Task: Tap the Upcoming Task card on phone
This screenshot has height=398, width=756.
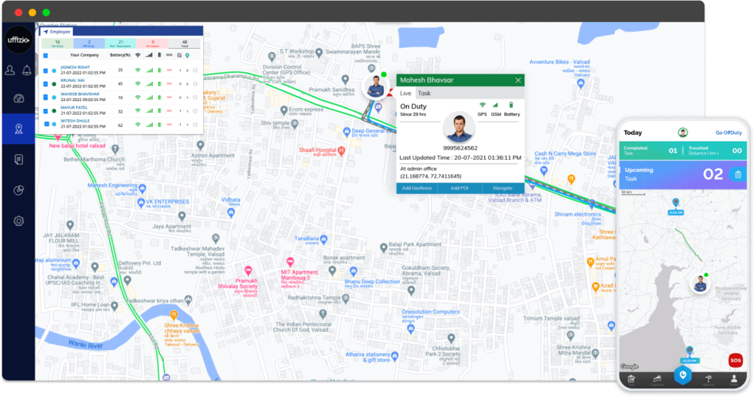Action: click(683, 174)
